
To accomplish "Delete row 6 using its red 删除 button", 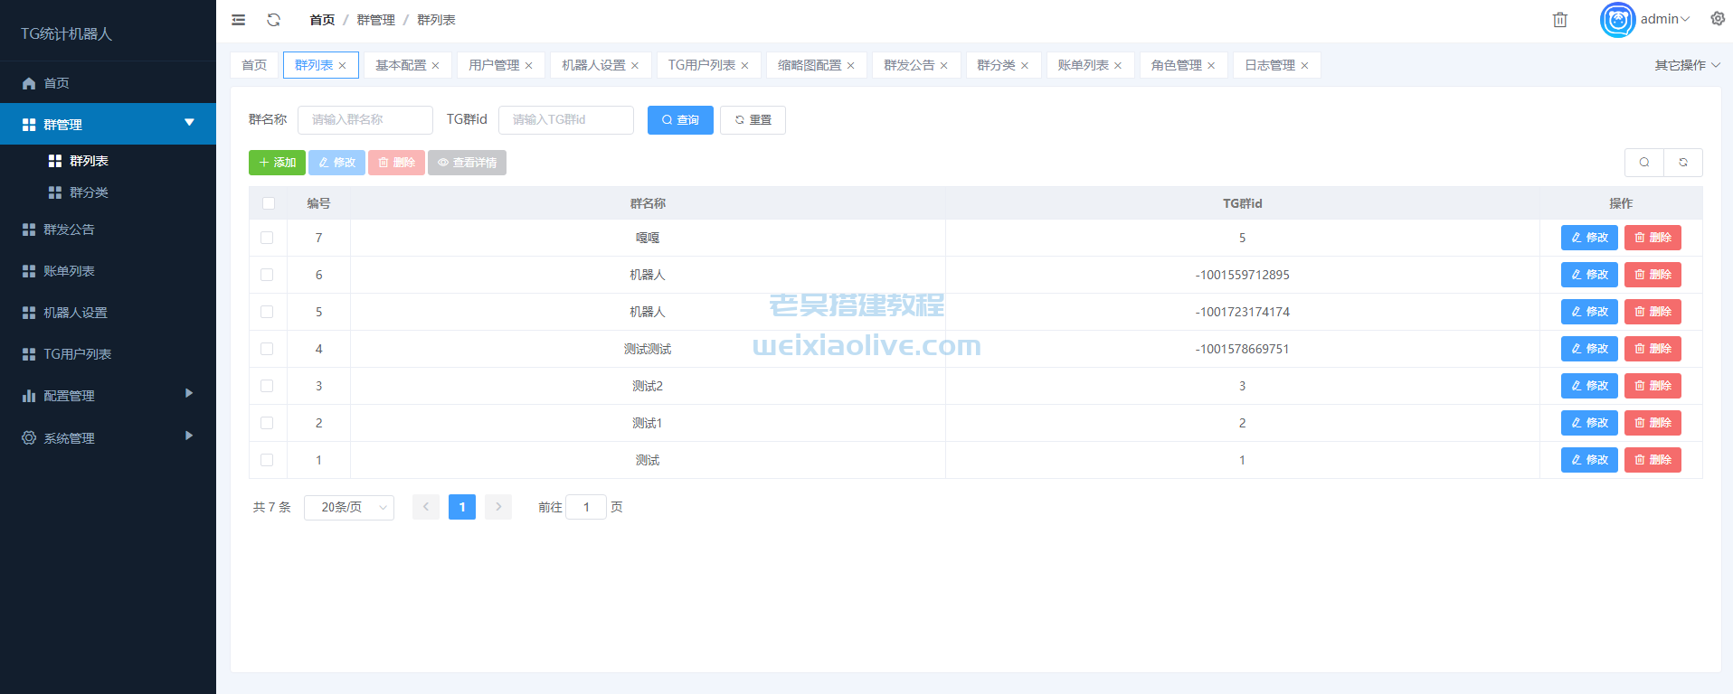I will pyautogui.click(x=1653, y=275).
